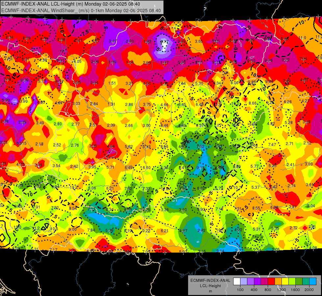Click the map value '2.82'

pyautogui.click(x=201, y=231)
